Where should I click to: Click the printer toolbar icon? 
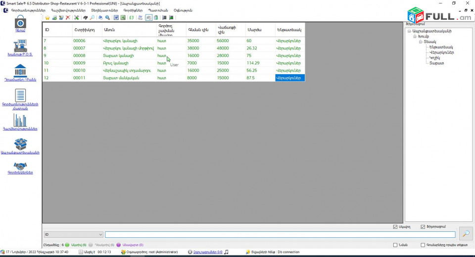tap(140, 18)
